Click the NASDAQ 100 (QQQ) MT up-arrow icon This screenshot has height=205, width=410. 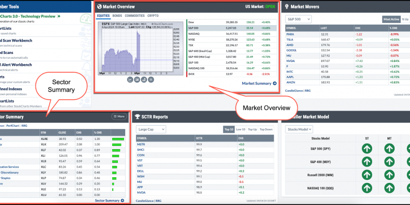[x=389, y=188]
